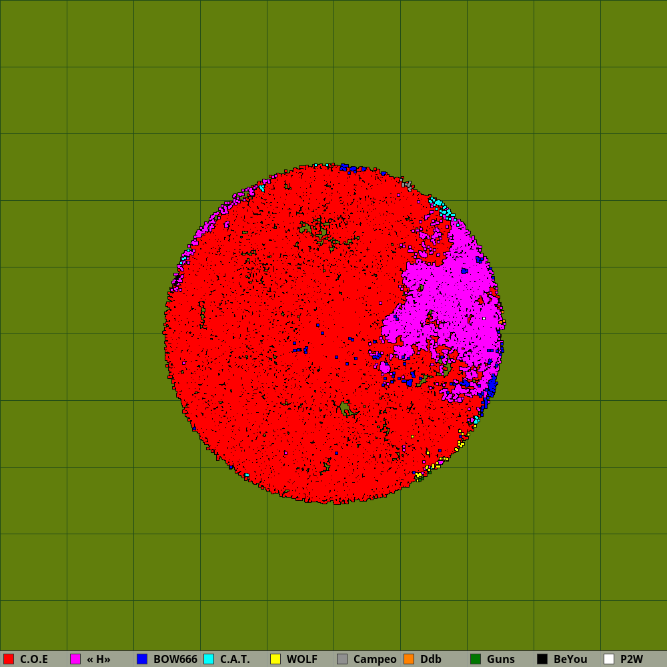Select the « H» legend label
The height and width of the screenshot is (667, 667).
[x=99, y=659]
